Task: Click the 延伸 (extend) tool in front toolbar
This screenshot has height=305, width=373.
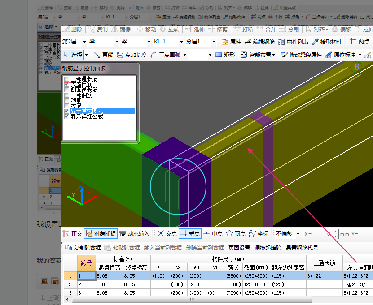Action: [195, 30]
